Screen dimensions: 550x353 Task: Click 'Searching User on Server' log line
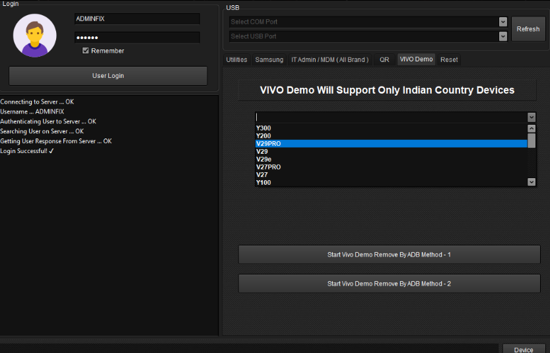pyautogui.click(x=42, y=131)
